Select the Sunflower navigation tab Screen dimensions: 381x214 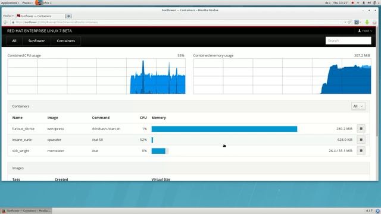tap(36, 41)
